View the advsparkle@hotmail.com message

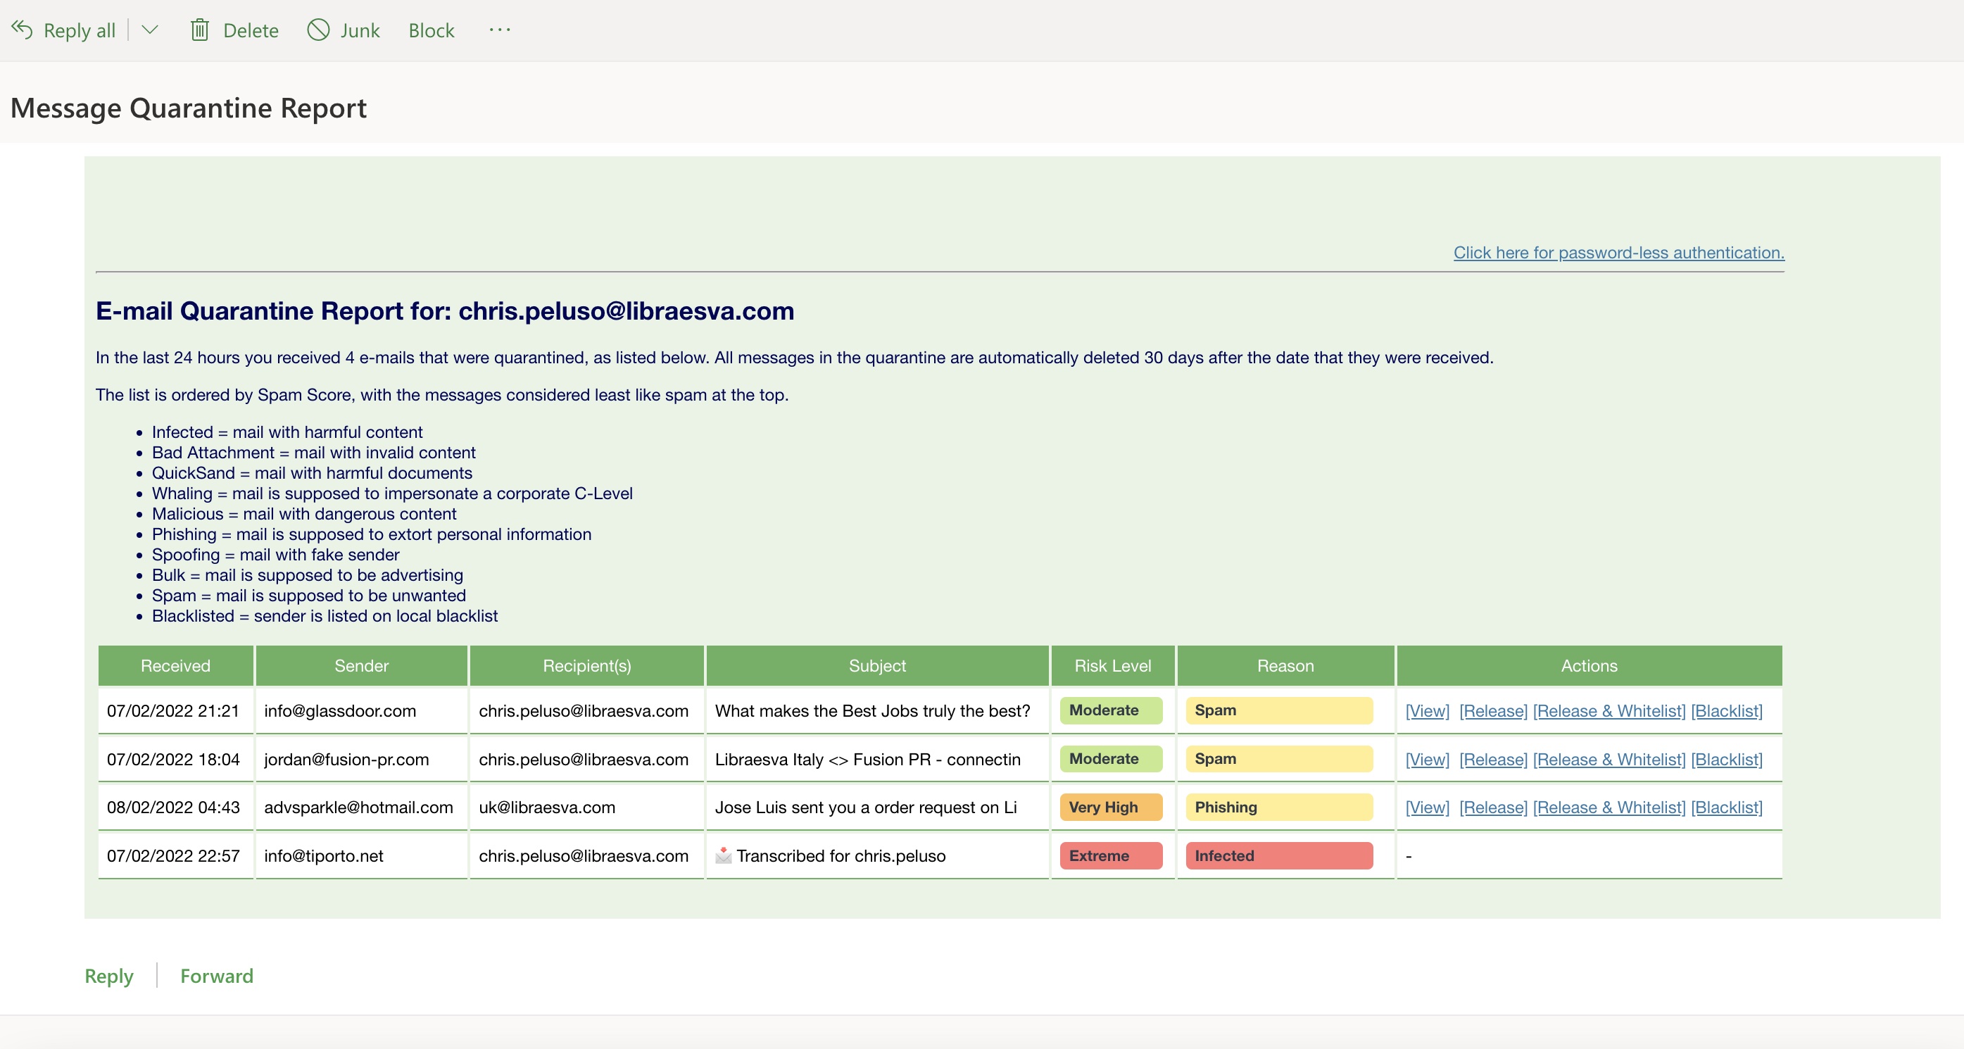(x=1428, y=808)
